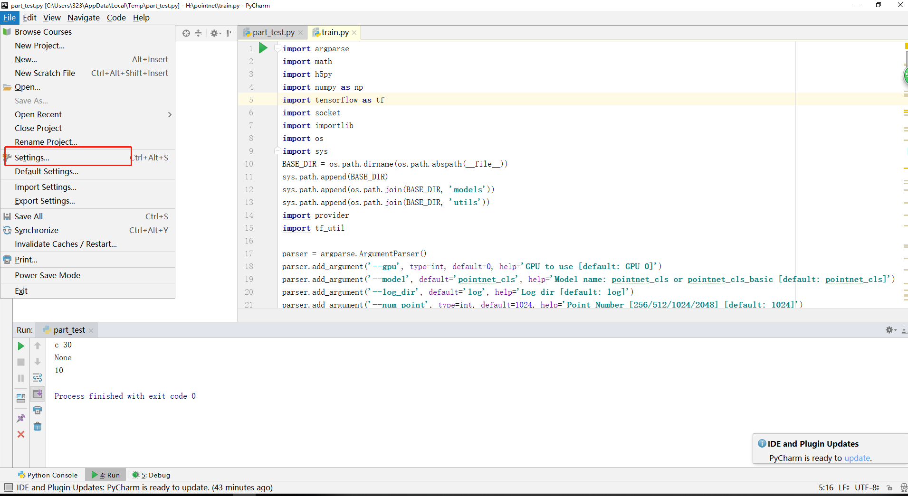Screen dimensions: 908x496
Task: Open project view gear settings dropdown
Action: tap(216, 33)
